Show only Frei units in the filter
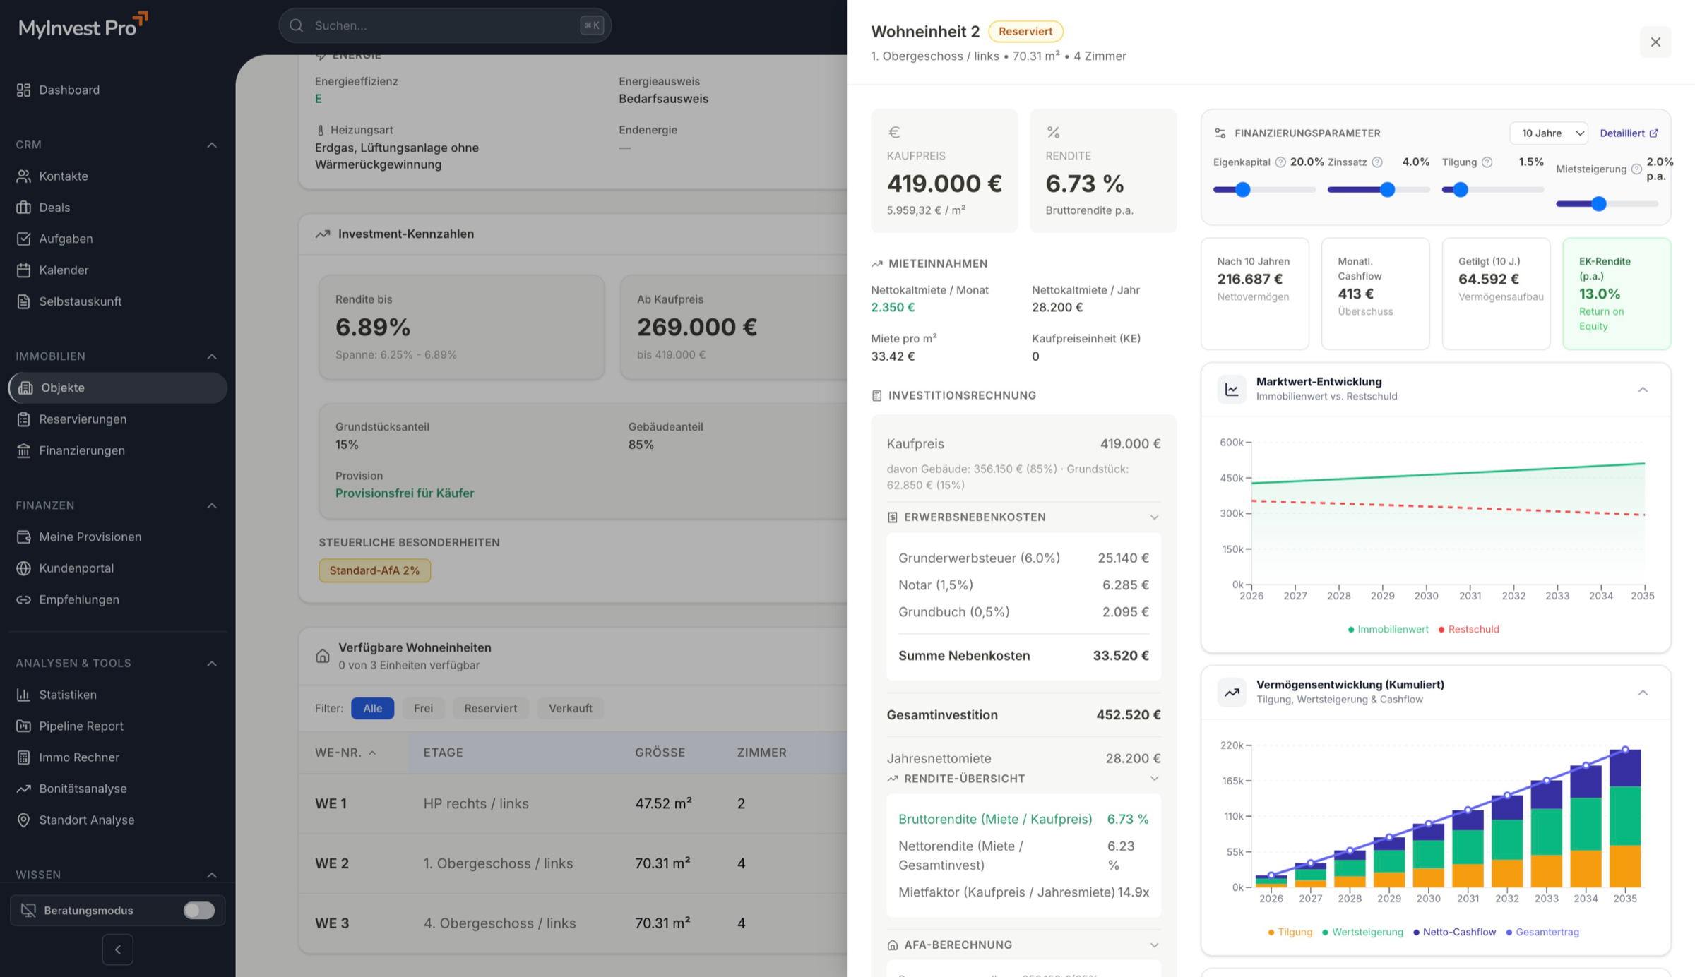 [423, 708]
